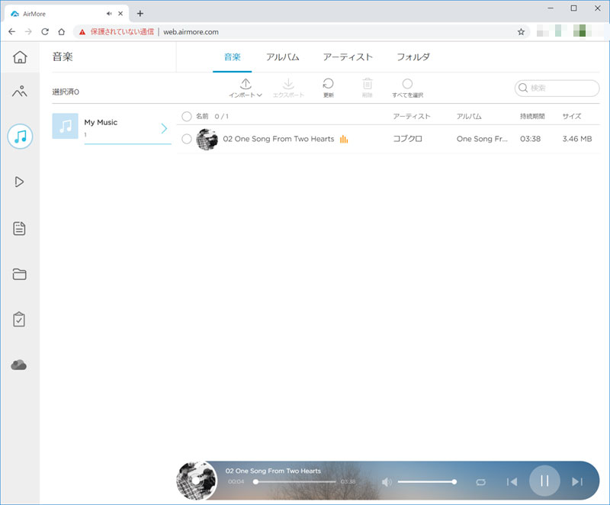610x505 pixels.
Task: Open the Home icon in sidebar
Action: [x=20, y=57]
